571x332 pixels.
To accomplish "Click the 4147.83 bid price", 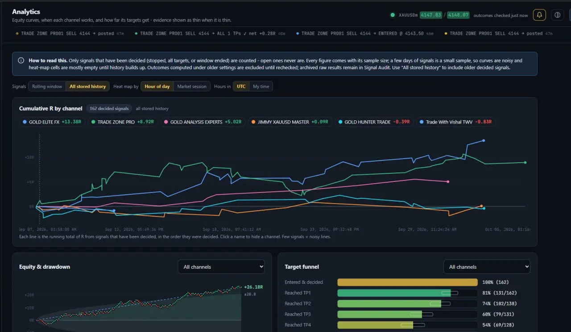I will click(430, 15).
